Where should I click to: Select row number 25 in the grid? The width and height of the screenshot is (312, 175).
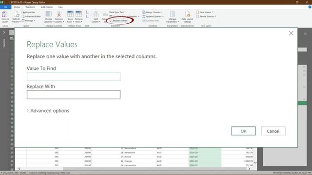tap(12, 157)
